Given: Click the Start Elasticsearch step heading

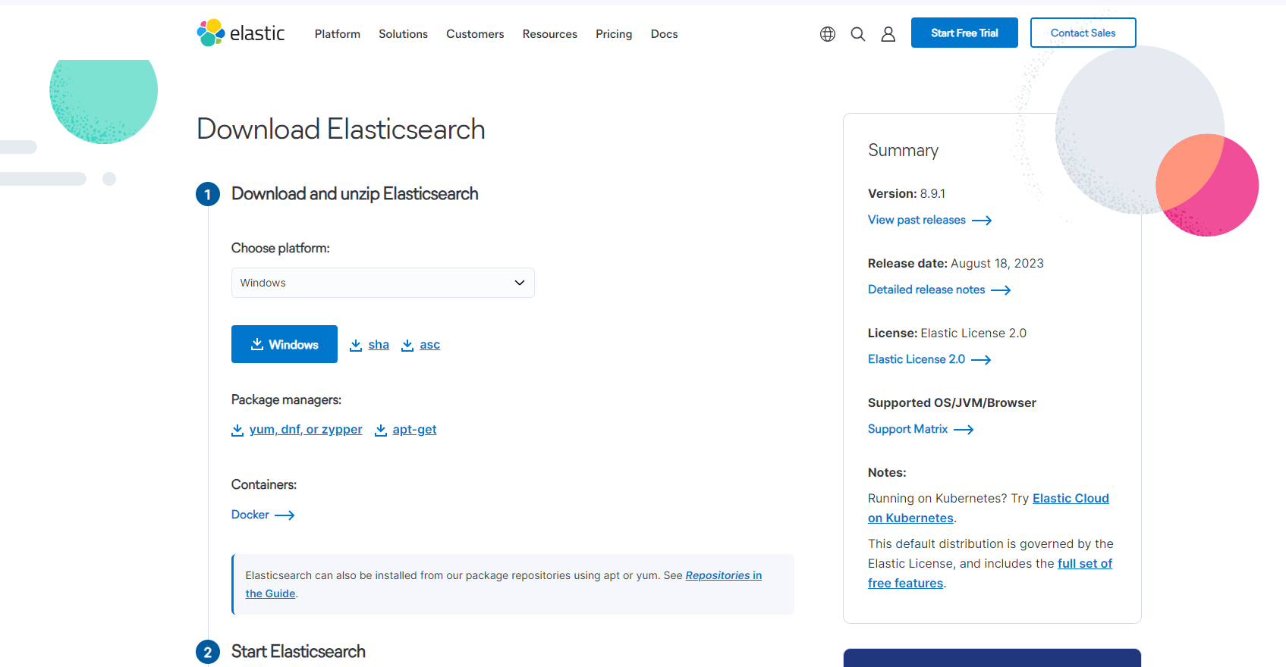Looking at the screenshot, I should tap(298, 652).
